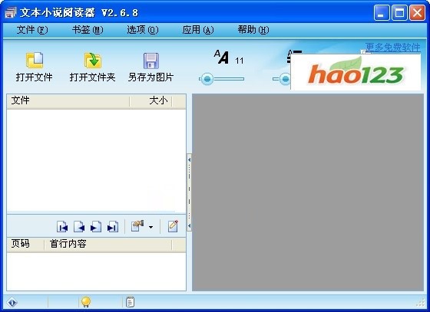Image resolution: width=430 pixels, height=312 pixels.
Task: Go to next page icon
Action: tap(96, 227)
